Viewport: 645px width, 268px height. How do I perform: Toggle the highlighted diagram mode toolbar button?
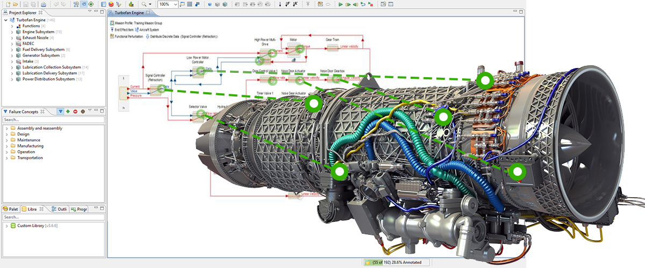click(83, 4)
